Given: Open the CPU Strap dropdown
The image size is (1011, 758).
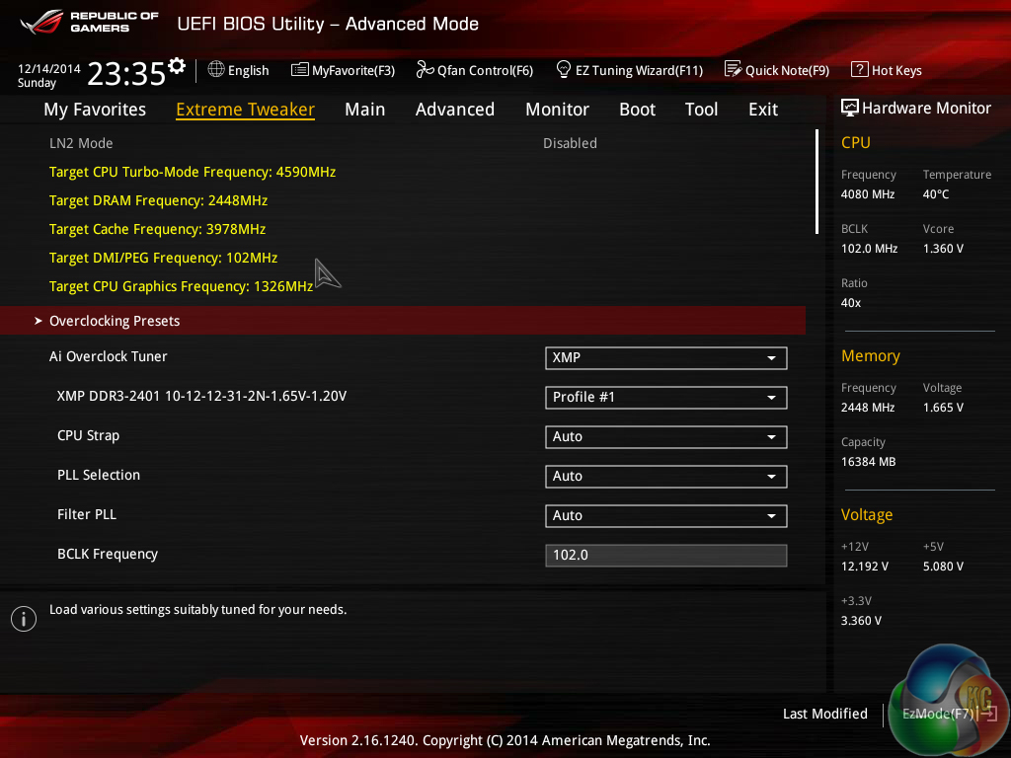Looking at the screenshot, I should [665, 437].
